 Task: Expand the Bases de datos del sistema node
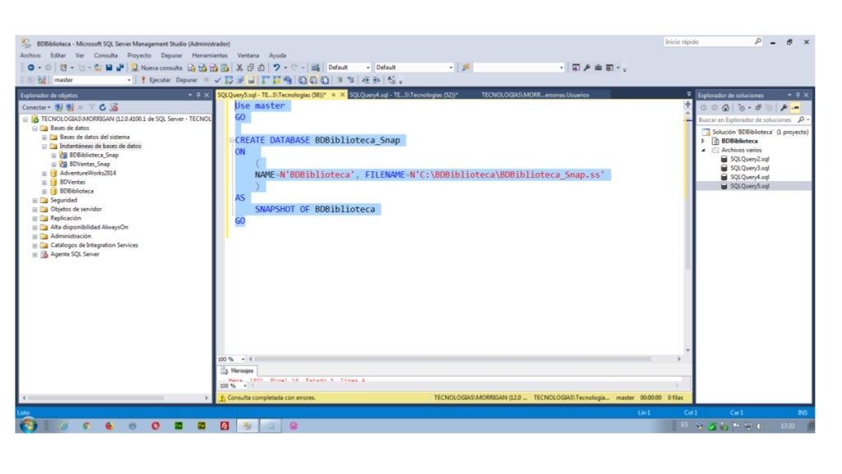pos(44,137)
